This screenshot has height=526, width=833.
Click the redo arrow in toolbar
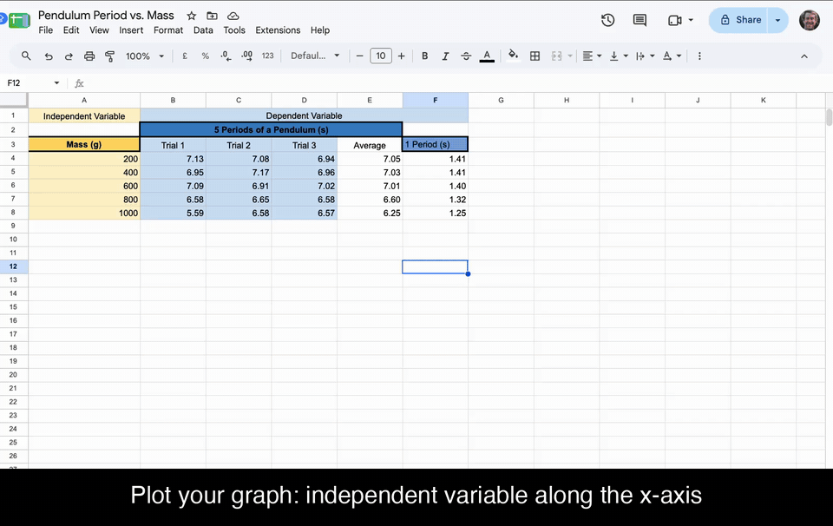coord(69,56)
